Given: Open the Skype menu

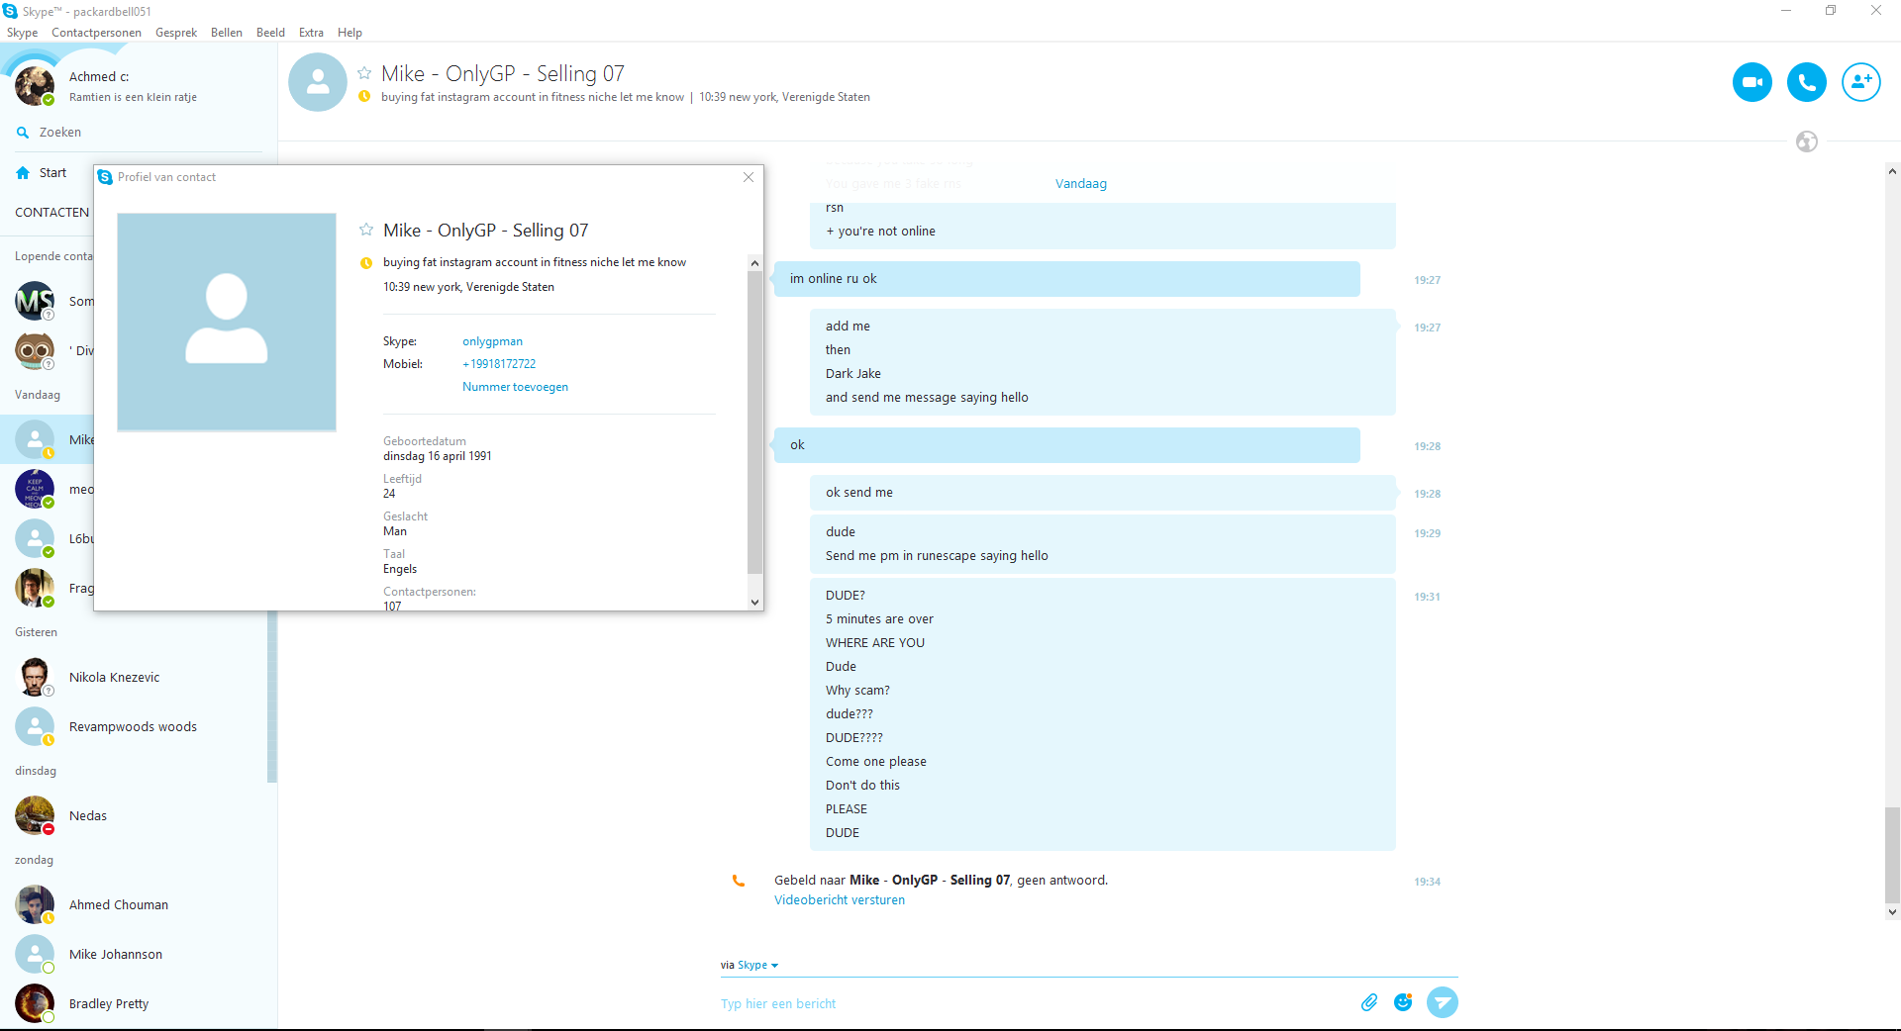Looking at the screenshot, I should [x=22, y=33].
